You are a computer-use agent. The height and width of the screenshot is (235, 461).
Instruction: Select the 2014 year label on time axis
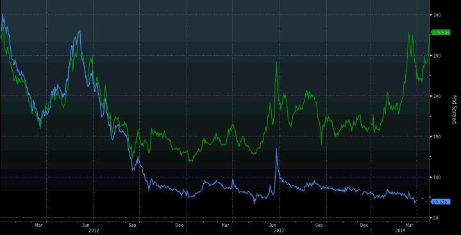[400, 231]
